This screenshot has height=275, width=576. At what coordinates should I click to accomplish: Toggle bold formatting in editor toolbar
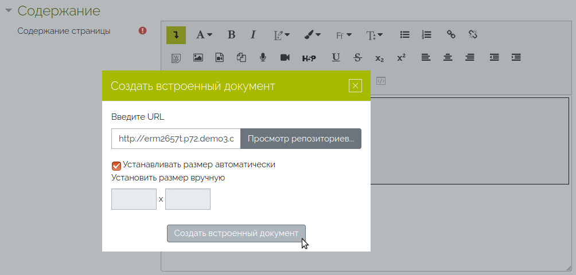(231, 35)
